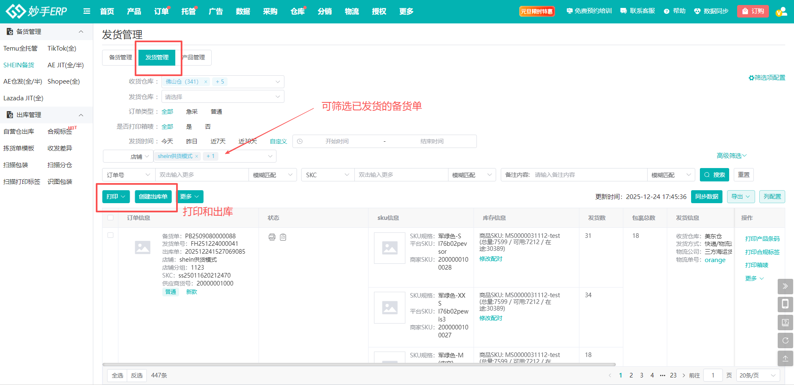Expand 高级筛选 advanced filters
The width and height of the screenshot is (794, 385).
tap(731, 156)
